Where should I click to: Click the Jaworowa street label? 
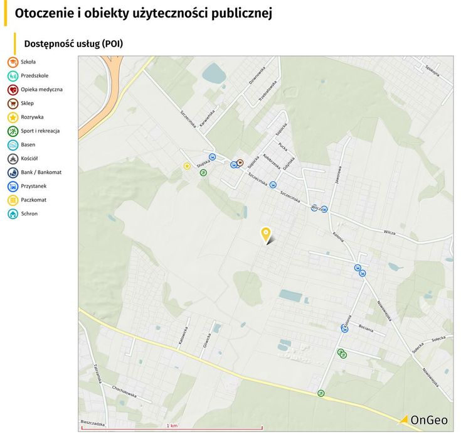(x=338, y=175)
